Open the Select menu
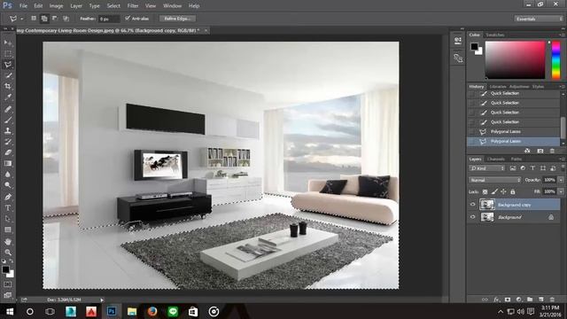 point(113,6)
